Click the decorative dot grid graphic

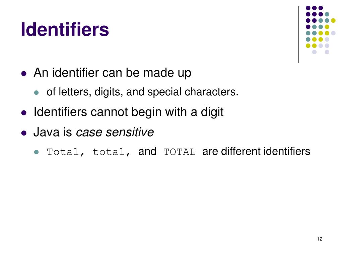point(321,30)
